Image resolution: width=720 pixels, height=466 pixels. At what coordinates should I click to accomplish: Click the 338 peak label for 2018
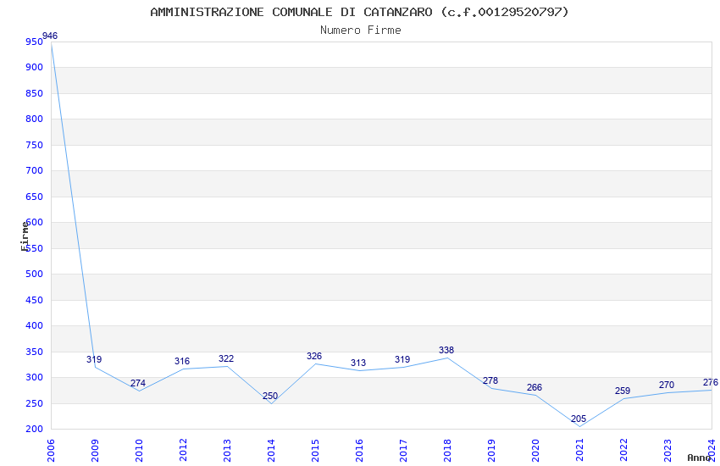point(446,350)
